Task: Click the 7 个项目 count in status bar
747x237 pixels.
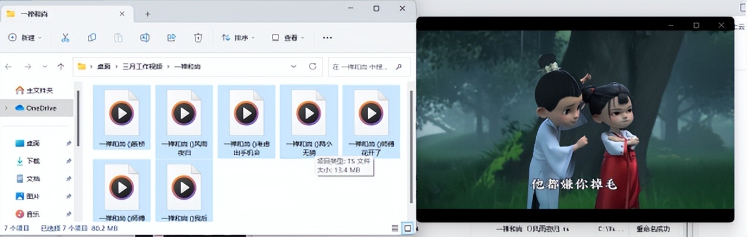Action: (15, 228)
